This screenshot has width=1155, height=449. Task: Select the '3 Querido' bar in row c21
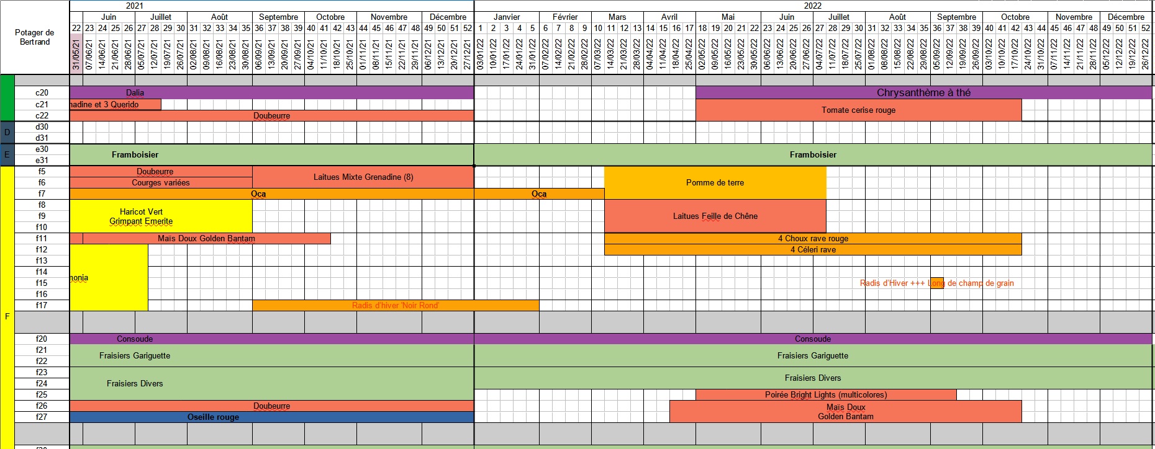coord(115,105)
